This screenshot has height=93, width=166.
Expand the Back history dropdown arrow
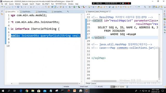tap(131, 7)
